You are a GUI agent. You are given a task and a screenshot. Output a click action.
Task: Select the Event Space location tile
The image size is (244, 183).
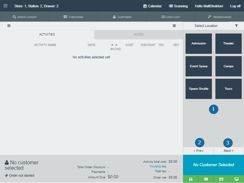pyautogui.click(x=199, y=66)
